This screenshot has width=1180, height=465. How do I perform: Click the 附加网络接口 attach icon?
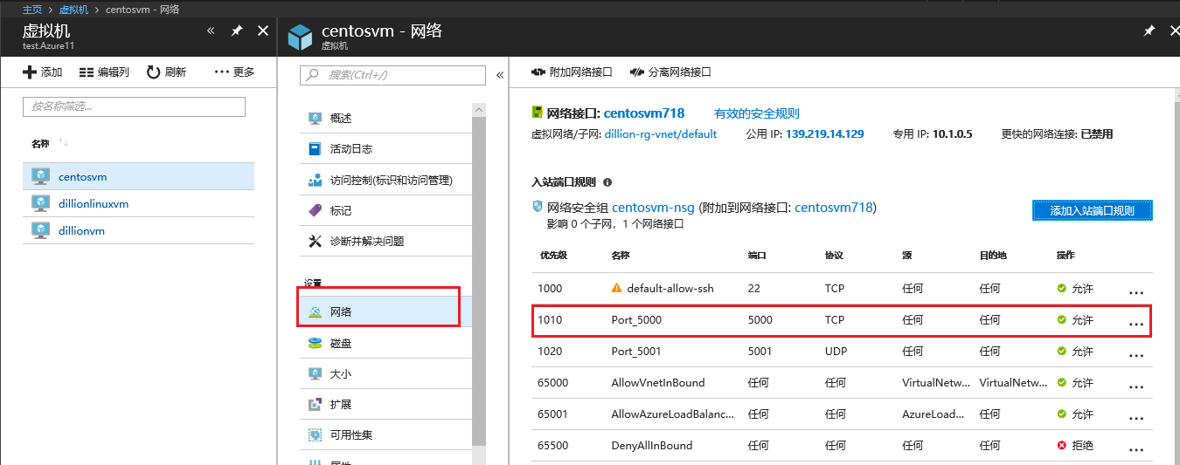(x=538, y=72)
